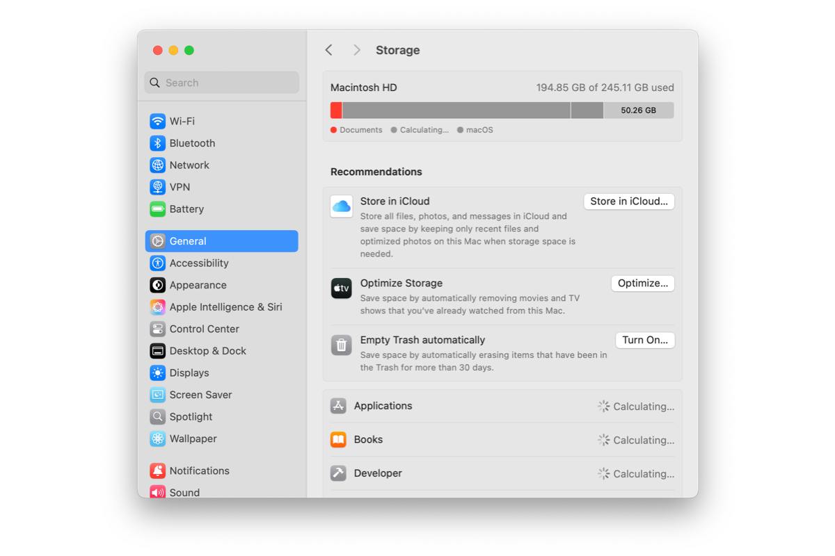This screenshot has height=556, width=835.
Task: Click the Recommendations heading
Action: click(x=376, y=172)
